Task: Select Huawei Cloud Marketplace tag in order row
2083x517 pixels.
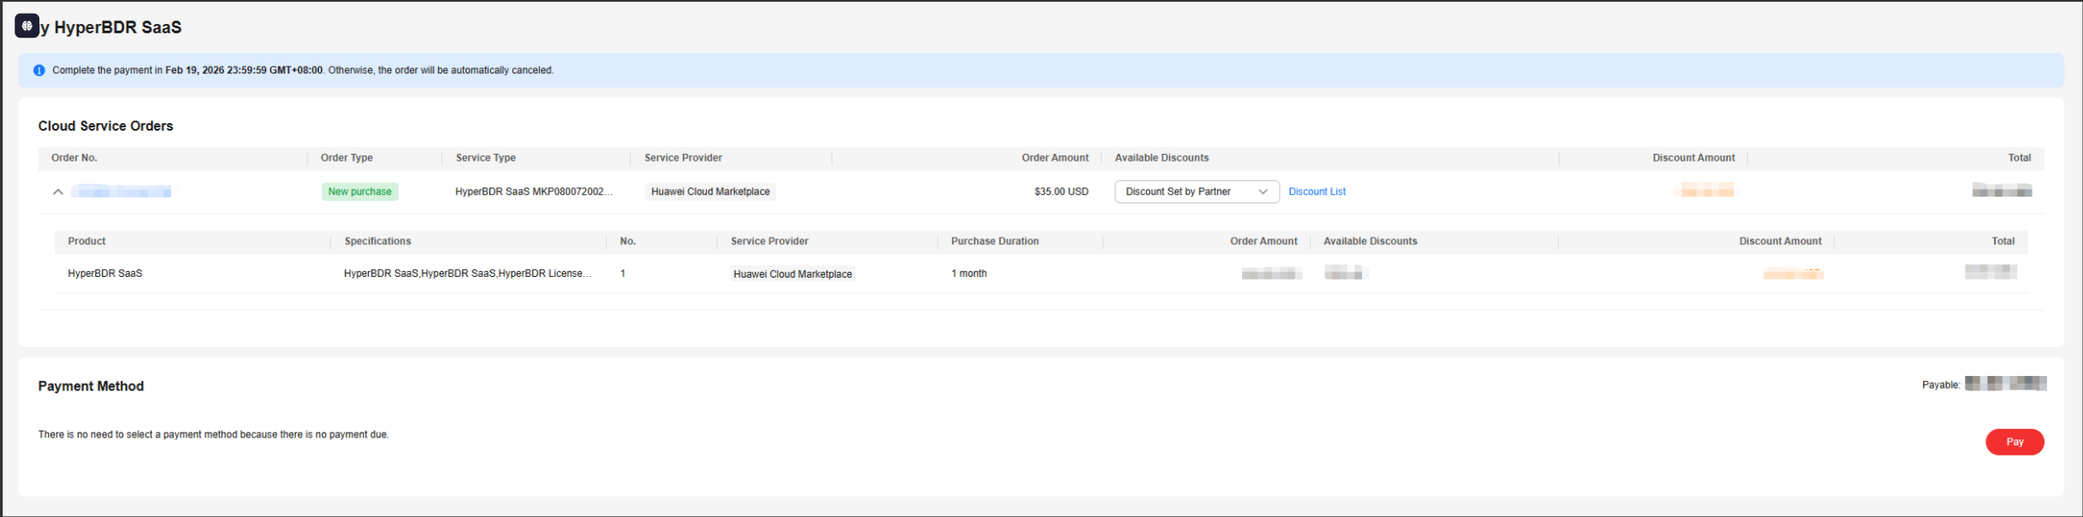Action: [710, 191]
